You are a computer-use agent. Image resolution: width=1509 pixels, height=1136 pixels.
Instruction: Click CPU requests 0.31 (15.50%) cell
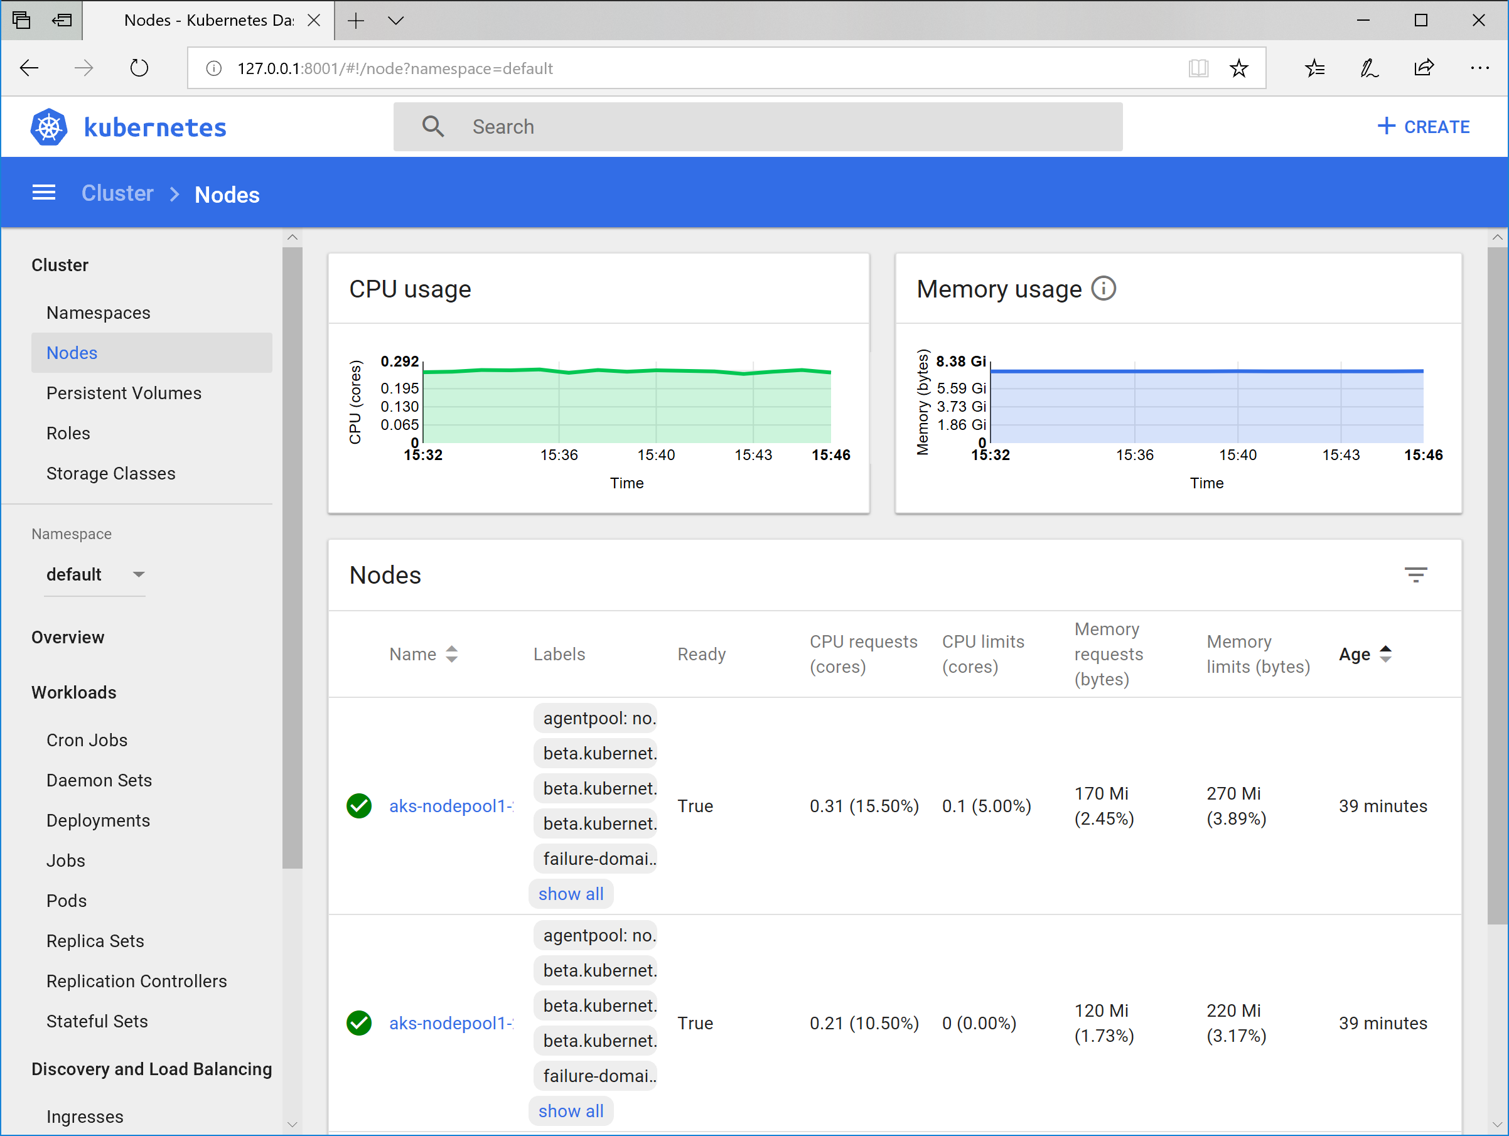pyautogui.click(x=864, y=806)
